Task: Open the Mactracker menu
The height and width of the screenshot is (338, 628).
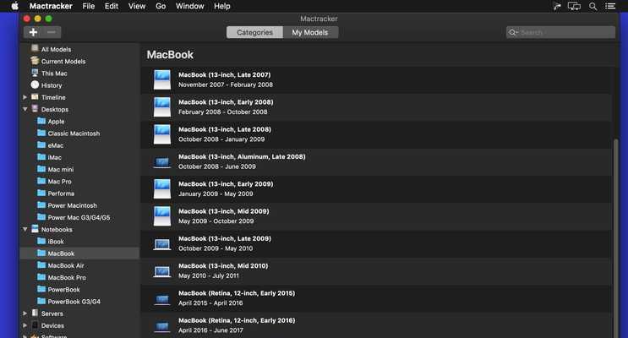Action: 51,6
